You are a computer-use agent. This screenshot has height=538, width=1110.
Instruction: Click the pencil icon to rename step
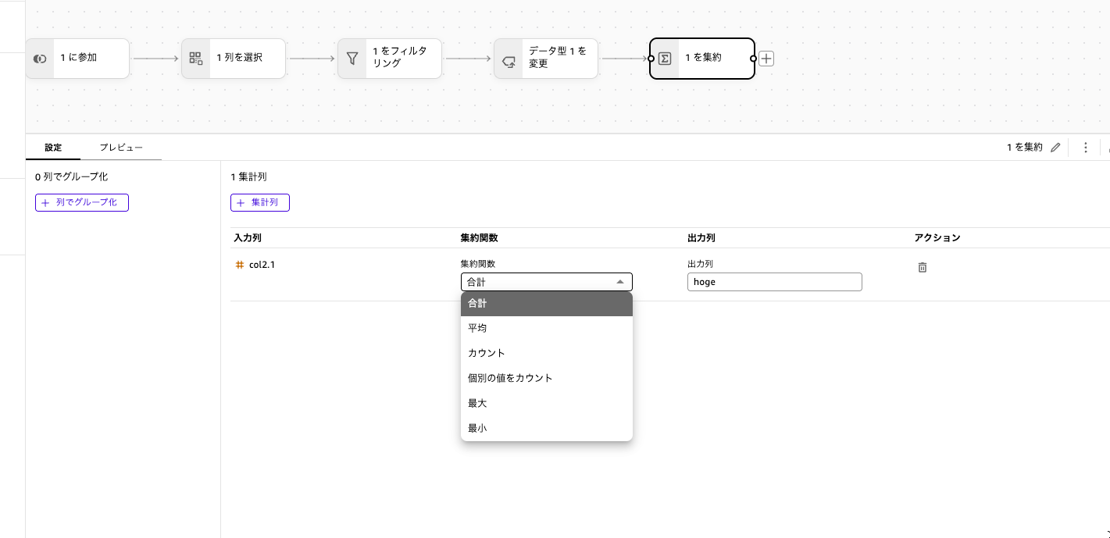pyautogui.click(x=1055, y=148)
